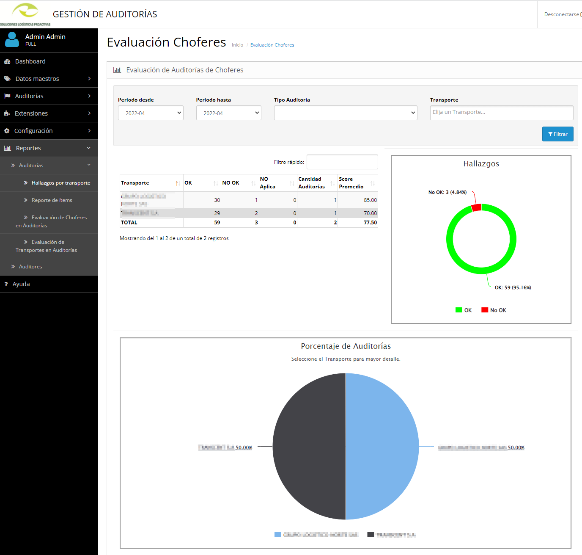This screenshot has height=555, width=582.
Task: Click the puzzle icon beside Extensiones
Action: coord(7,113)
